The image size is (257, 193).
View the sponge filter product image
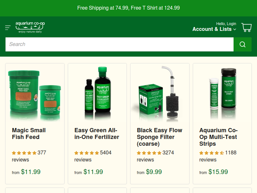pyautogui.click(x=160, y=94)
